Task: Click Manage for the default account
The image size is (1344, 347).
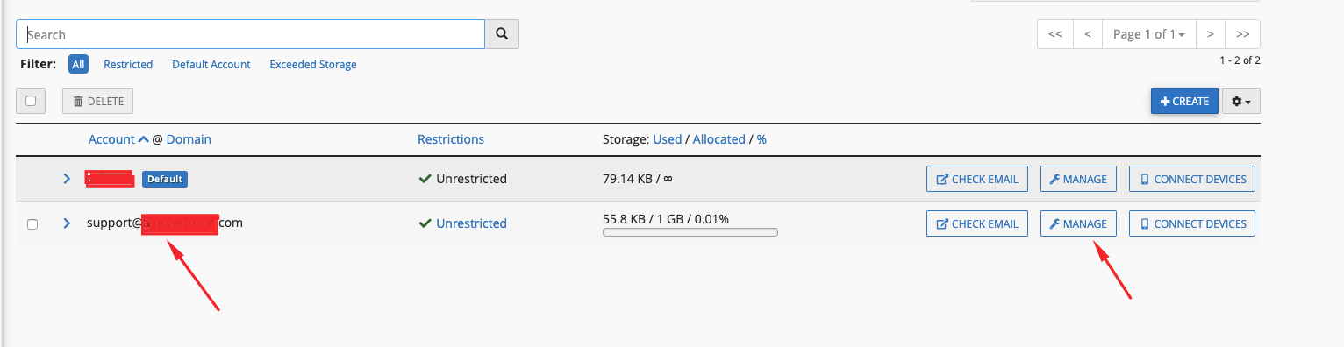Action: pyautogui.click(x=1078, y=179)
